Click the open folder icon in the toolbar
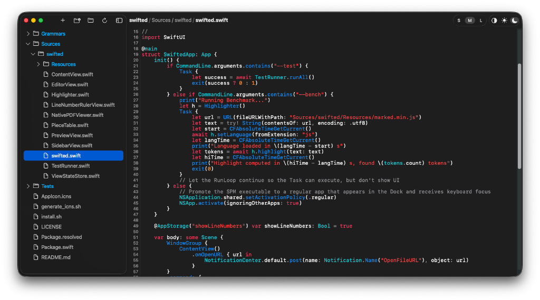540x300 pixels. pyautogui.click(x=91, y=21)
